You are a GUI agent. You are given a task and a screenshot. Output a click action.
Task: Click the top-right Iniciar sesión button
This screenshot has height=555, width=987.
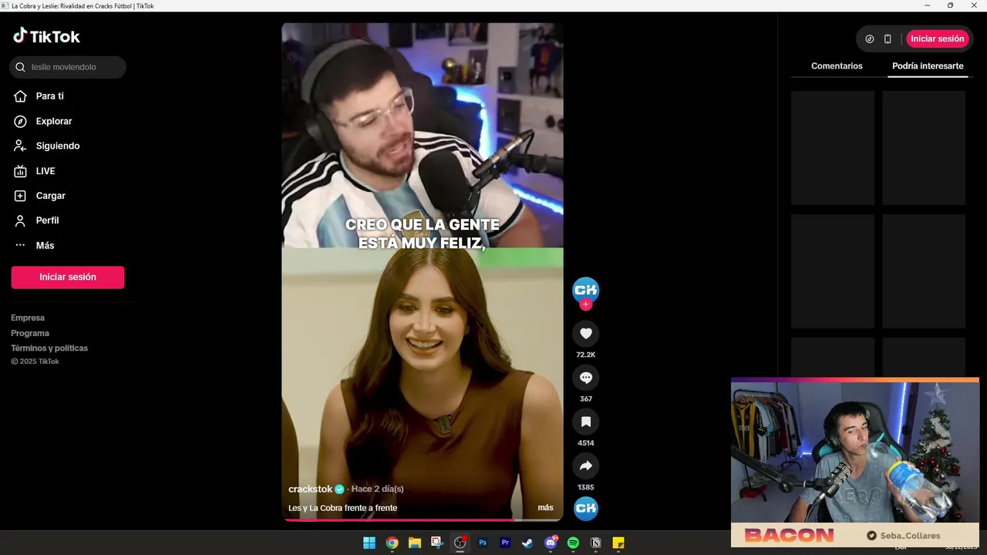click(937, 39)
